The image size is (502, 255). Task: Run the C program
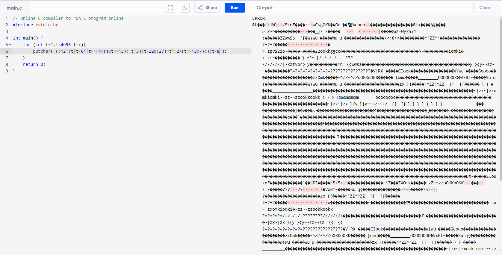tap(235, 8)
